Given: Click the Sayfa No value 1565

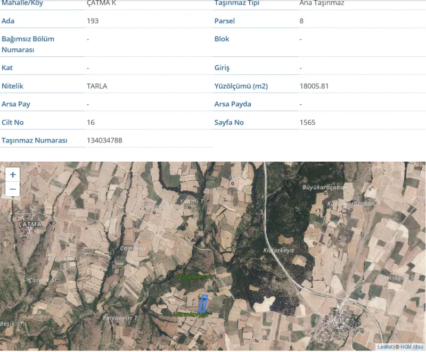Looking at the screenshot, I should point(308,122).
